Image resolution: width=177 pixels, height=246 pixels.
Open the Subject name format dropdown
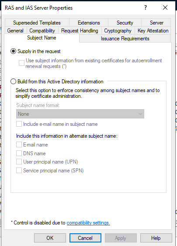coord(80,114)
